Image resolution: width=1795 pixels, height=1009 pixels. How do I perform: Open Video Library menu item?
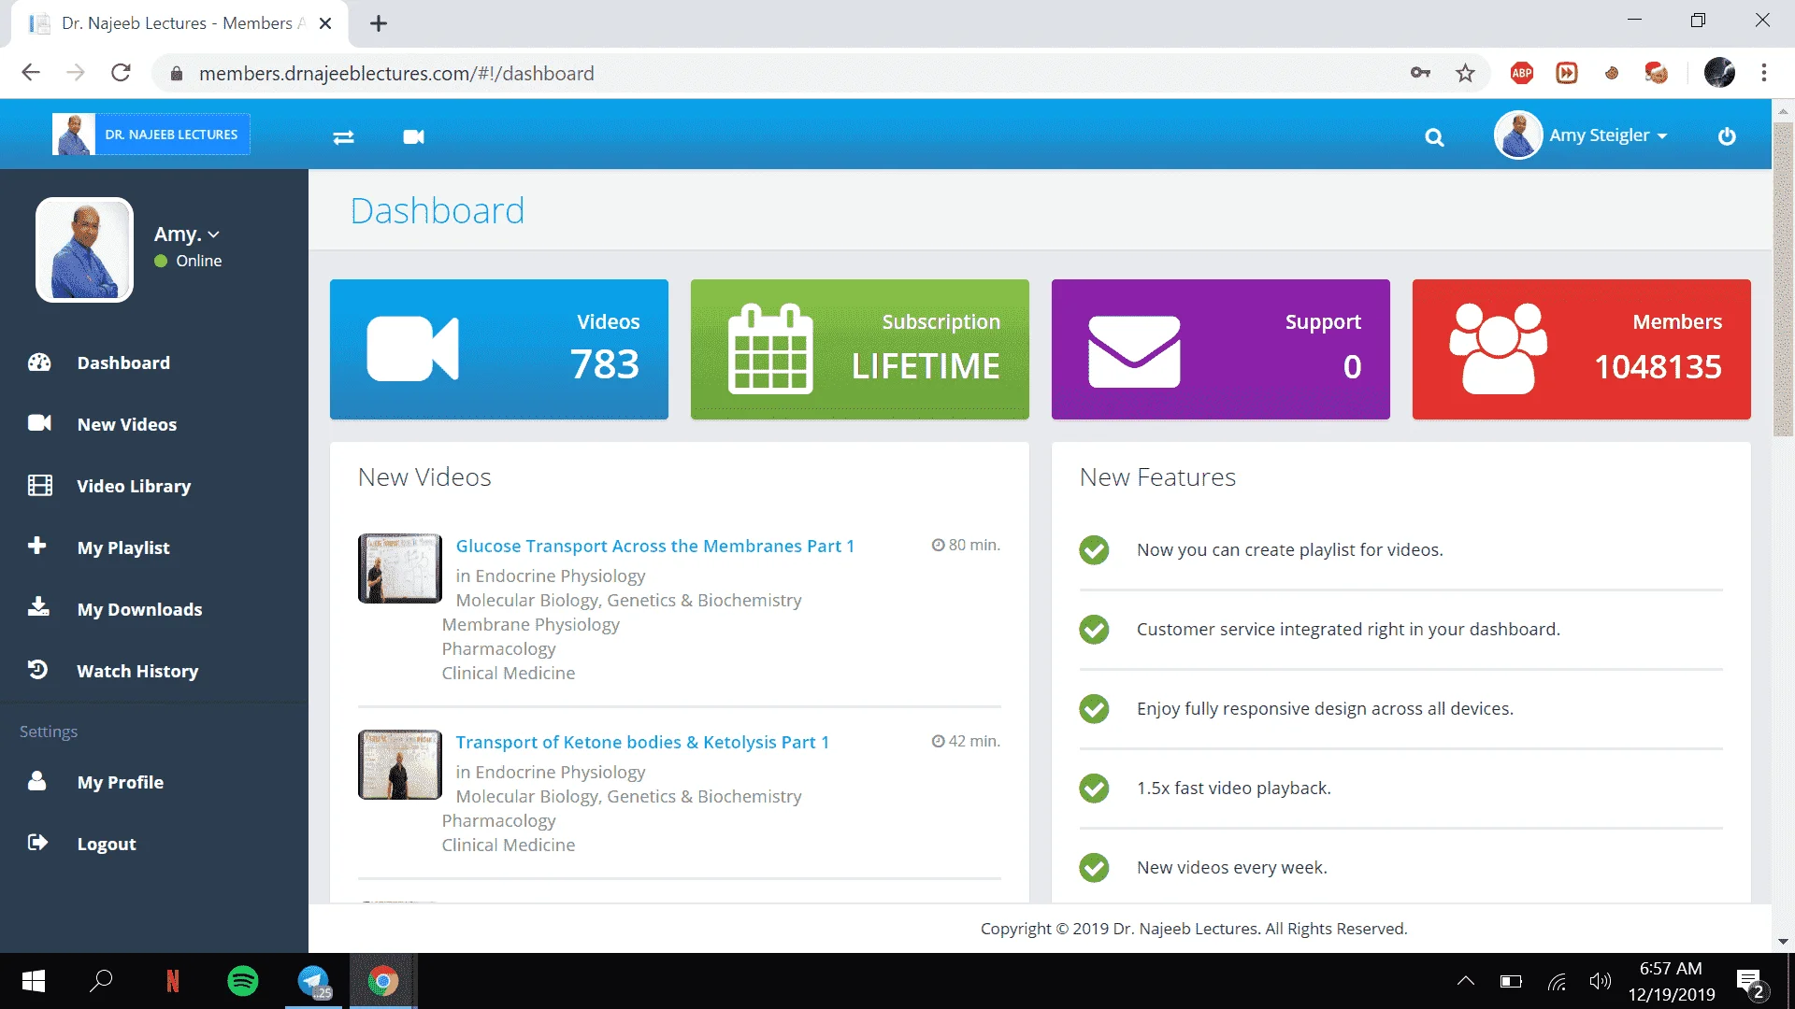(134, 486)
